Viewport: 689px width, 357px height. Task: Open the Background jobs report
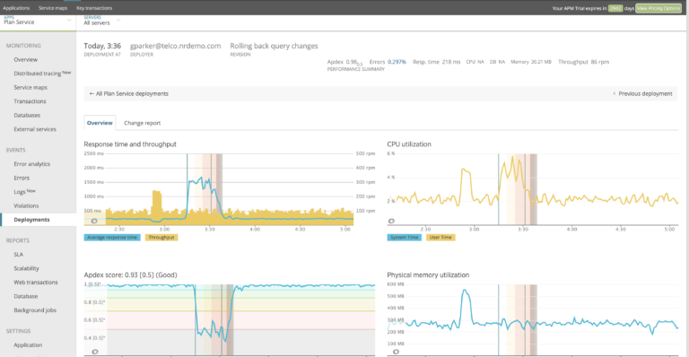[35, 310]
